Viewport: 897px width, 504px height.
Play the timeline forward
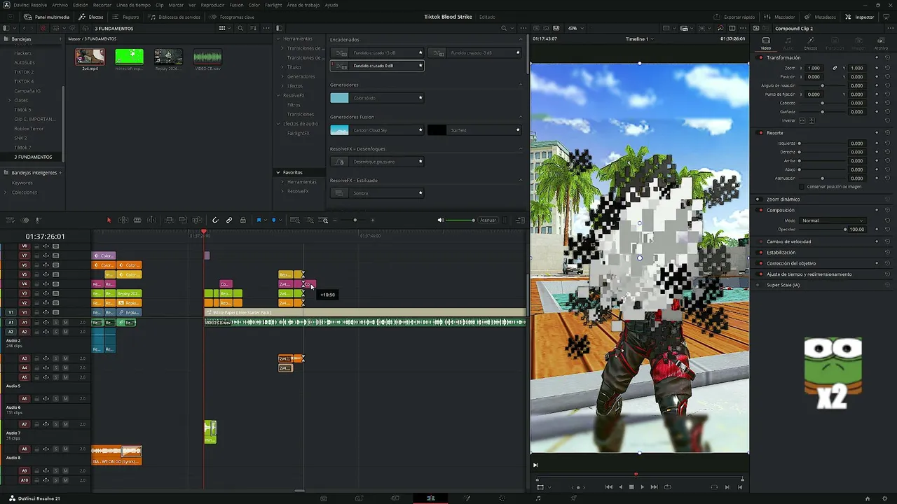click(642, 487)
